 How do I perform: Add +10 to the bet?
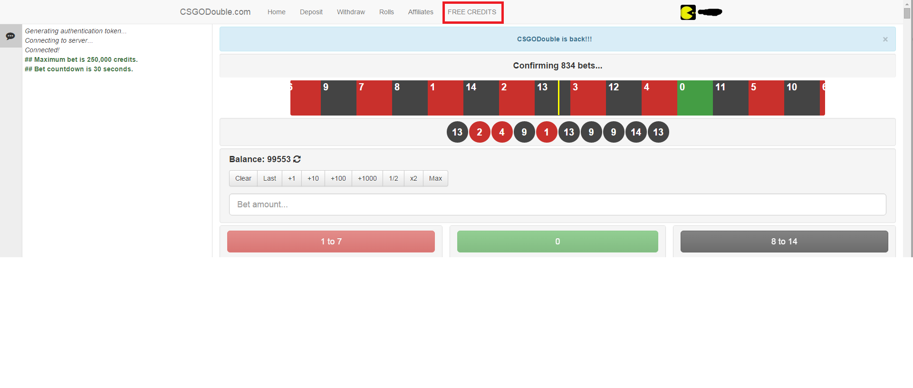pos(313,178)
